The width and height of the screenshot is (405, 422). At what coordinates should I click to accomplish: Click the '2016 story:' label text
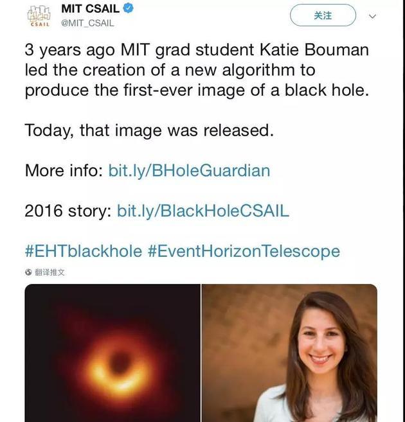click(x=68, y=211)
